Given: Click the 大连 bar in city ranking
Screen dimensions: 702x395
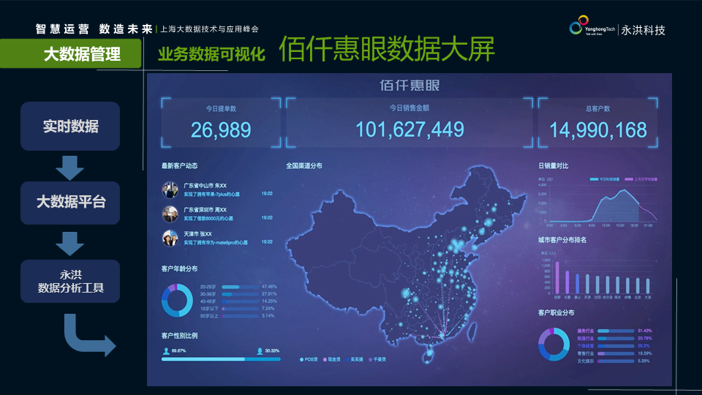Looking at the screenshot, I should pos(648,286).
